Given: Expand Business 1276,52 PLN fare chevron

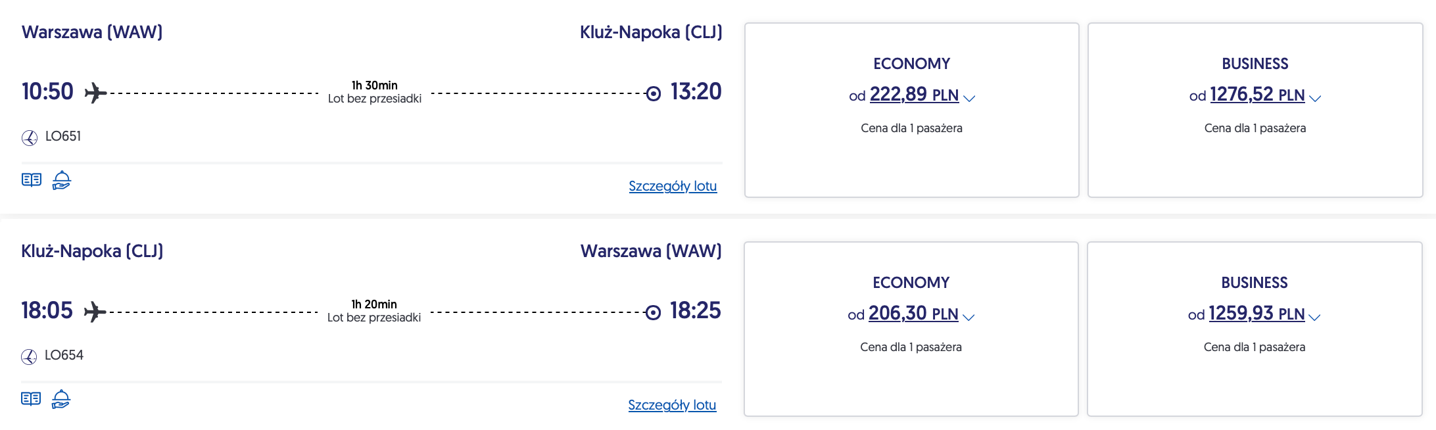Looking at the screenshot, I should [x=1315, y=99].
